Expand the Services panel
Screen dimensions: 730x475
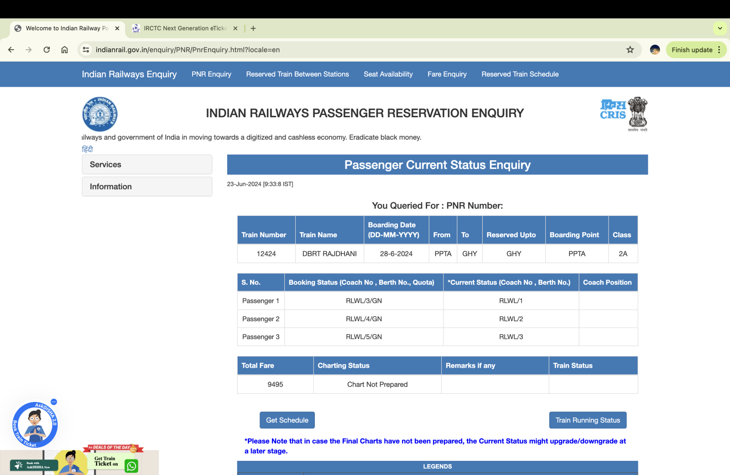pos(147,164)
